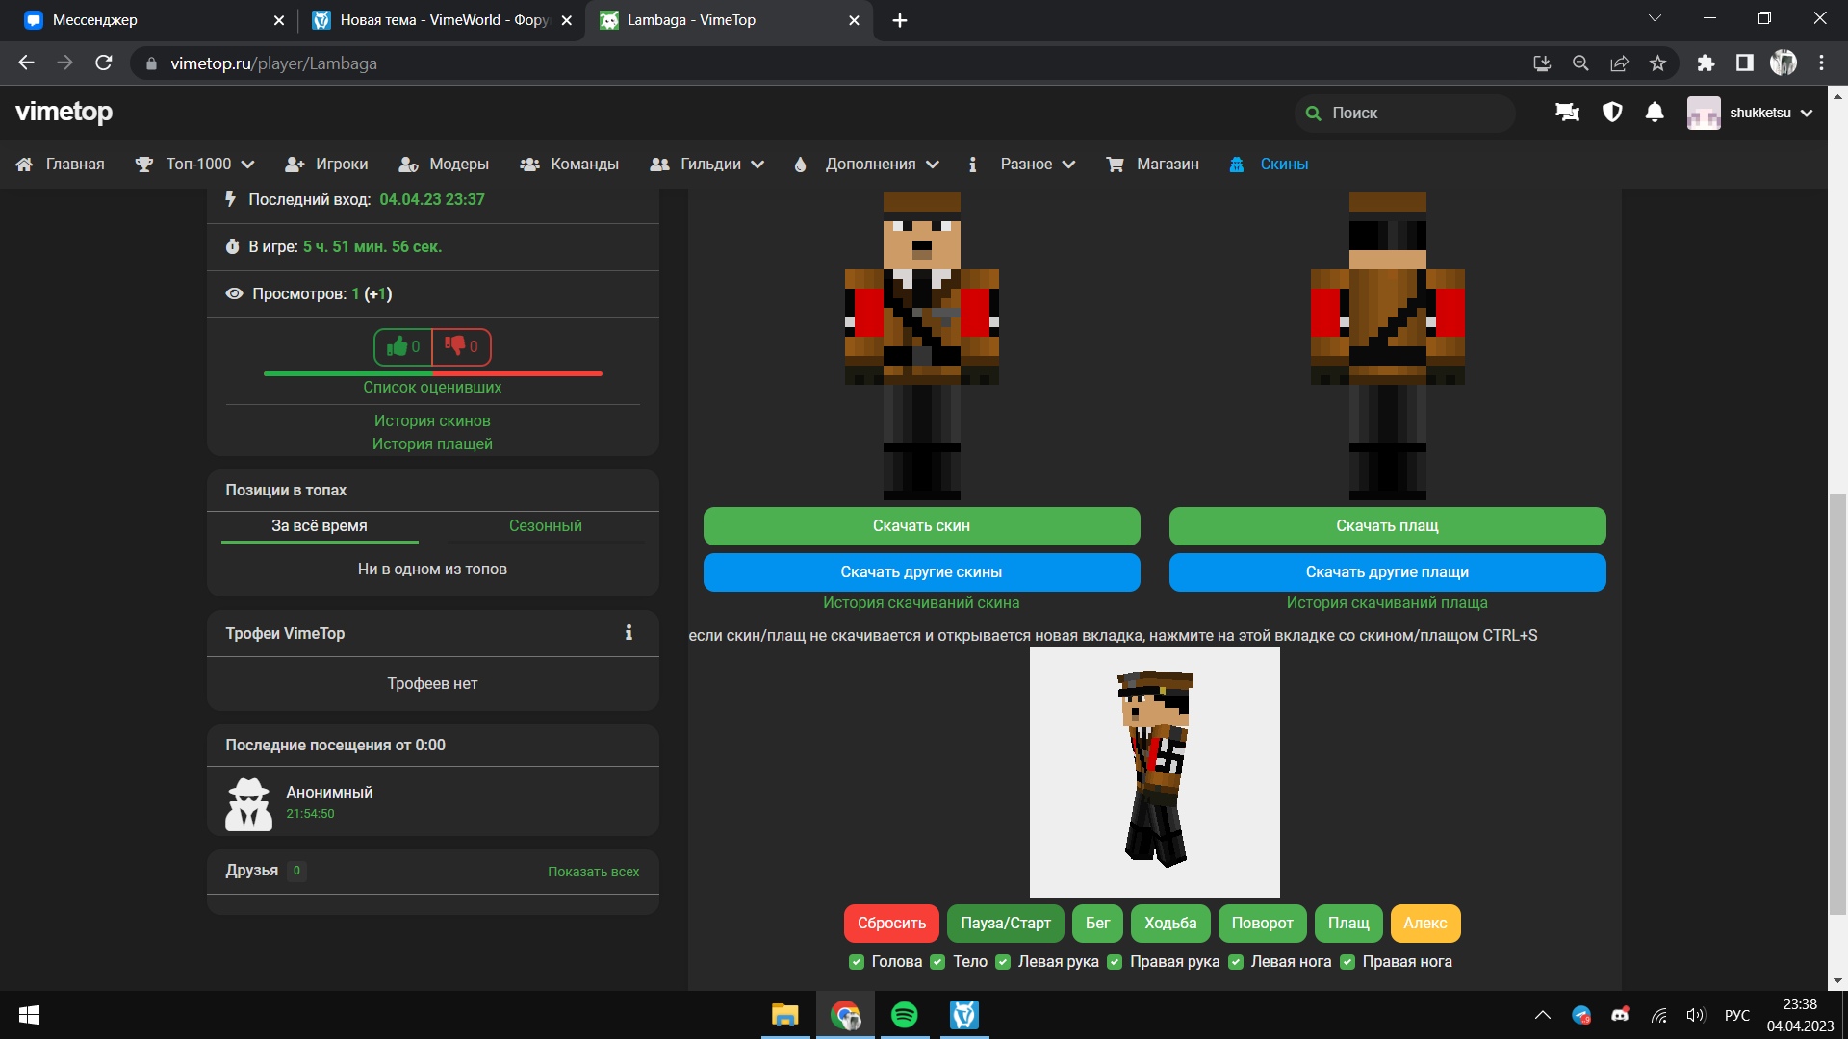1848x1039 pixels.
Task: Open the Скины menu item
Action: point(1283,165)
